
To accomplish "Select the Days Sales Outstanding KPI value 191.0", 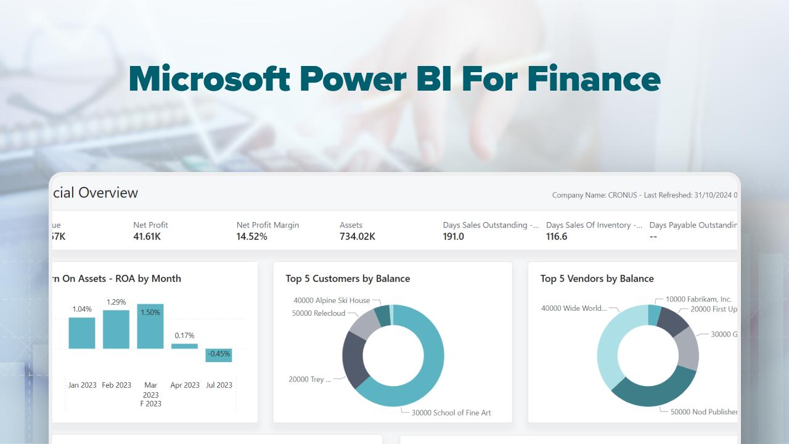I will click(454, 236).
